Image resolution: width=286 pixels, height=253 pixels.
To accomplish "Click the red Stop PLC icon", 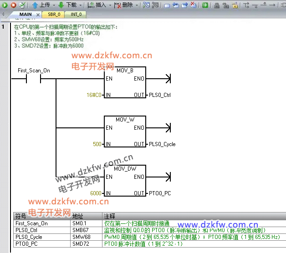I will click(x=14, y=5).
